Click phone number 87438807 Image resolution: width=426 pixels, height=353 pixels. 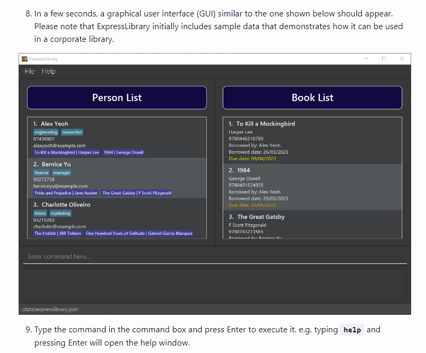(44, 139)
